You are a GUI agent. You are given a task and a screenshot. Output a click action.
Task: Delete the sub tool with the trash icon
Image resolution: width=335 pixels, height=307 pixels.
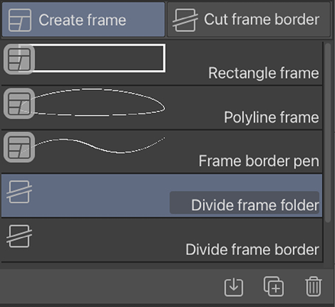[313, 286]
